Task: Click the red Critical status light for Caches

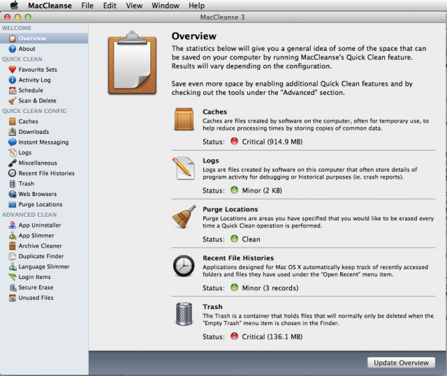Action: point(235,141)
